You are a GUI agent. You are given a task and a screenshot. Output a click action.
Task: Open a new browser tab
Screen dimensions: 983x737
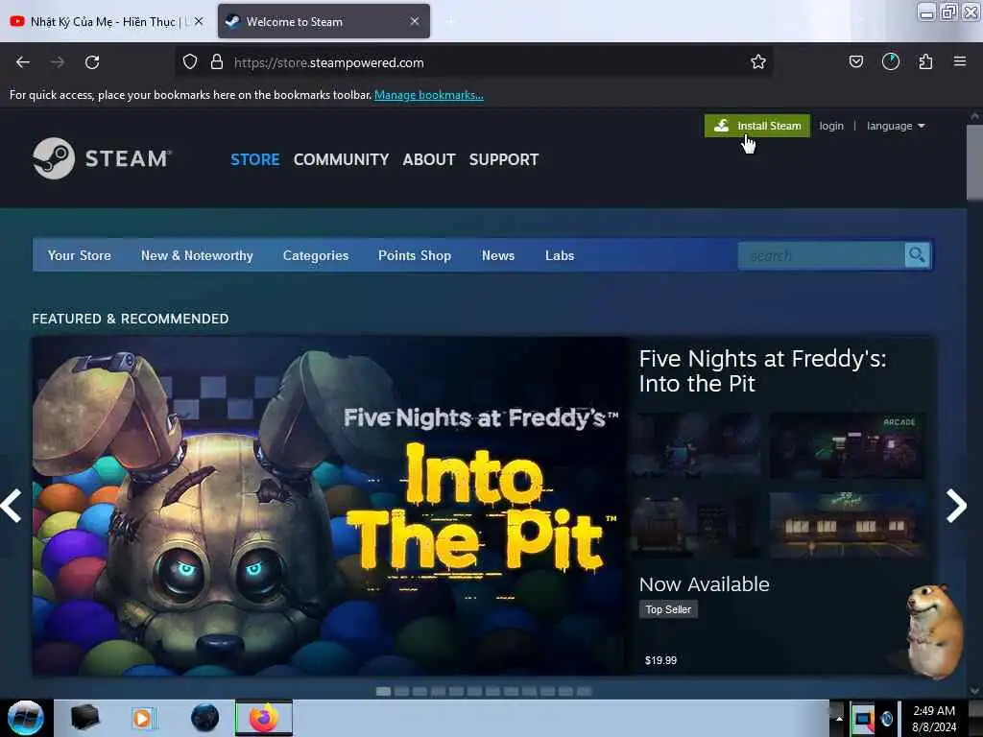[x=450, y=21]
